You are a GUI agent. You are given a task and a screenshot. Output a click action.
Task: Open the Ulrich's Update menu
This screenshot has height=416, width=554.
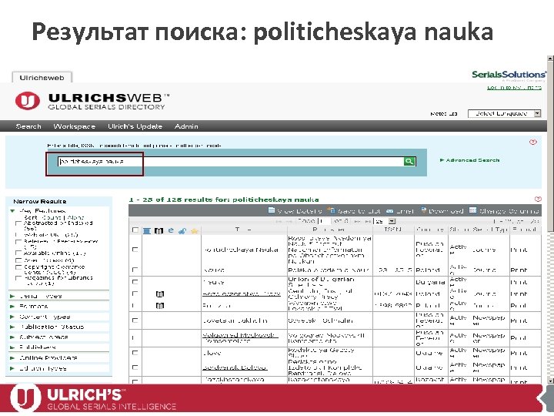135,126
